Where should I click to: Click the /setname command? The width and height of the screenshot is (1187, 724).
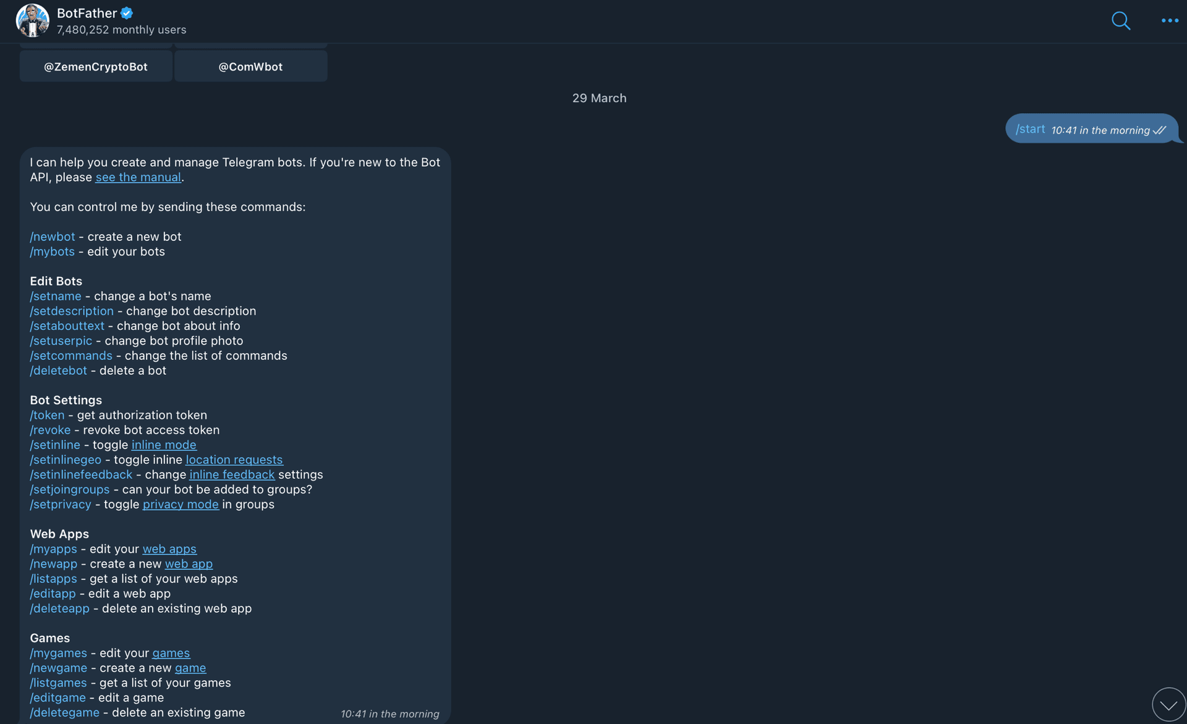(56, 296)
